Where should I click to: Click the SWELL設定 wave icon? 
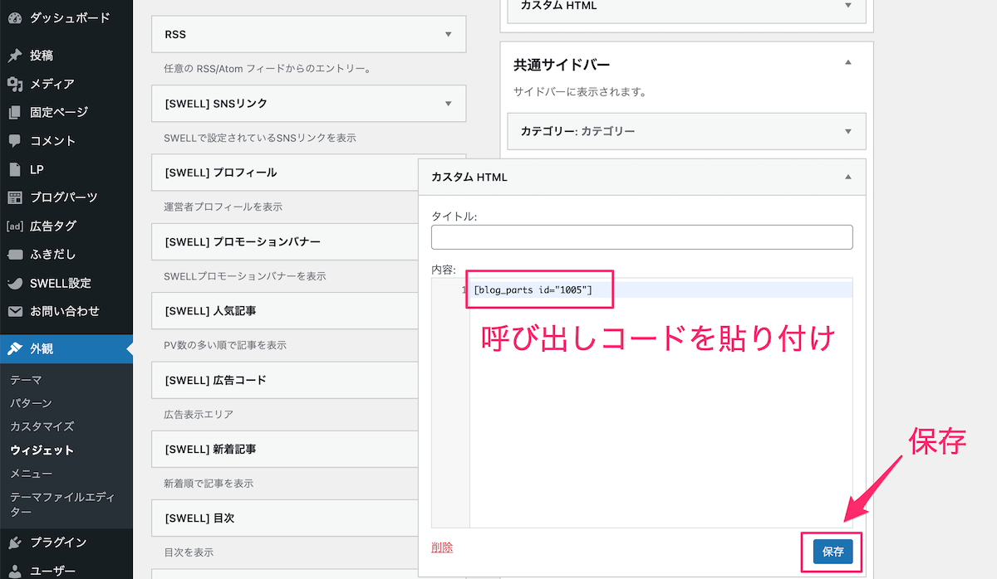pos(15,283)
